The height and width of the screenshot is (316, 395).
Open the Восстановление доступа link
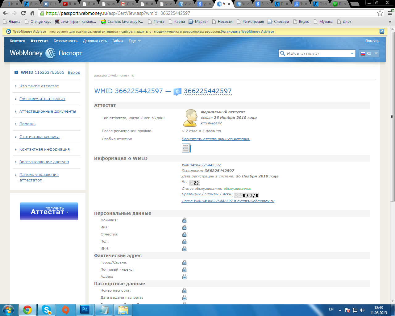point(44,162)
